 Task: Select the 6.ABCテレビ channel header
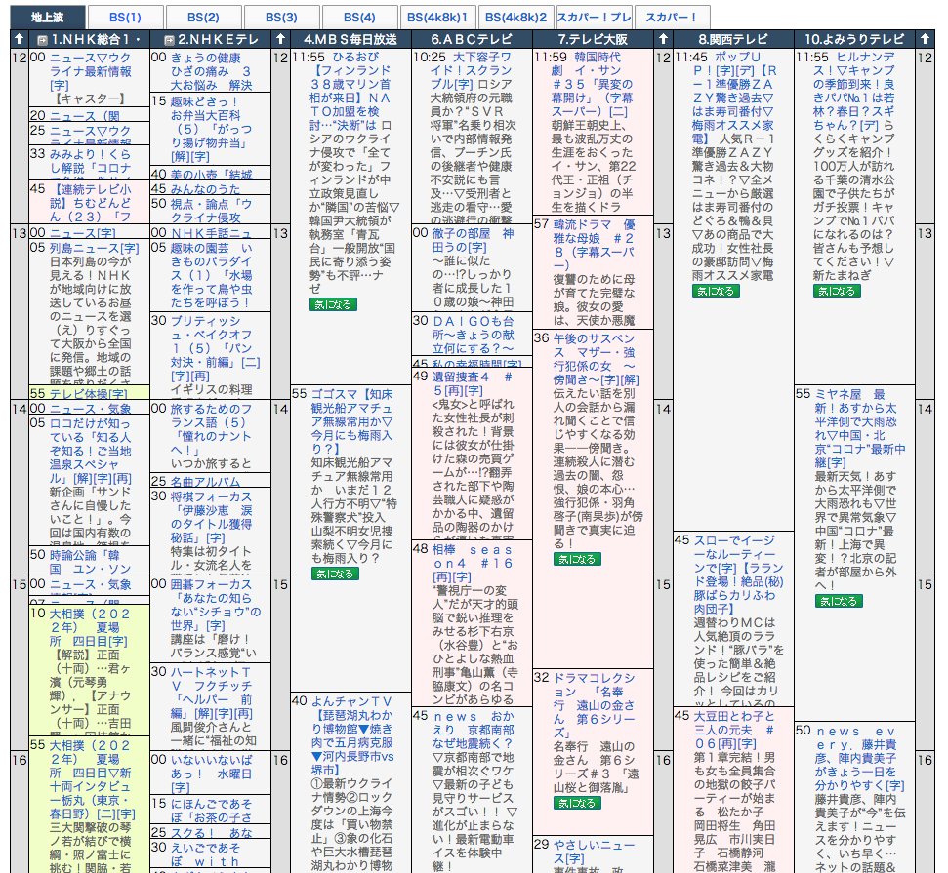472,39
